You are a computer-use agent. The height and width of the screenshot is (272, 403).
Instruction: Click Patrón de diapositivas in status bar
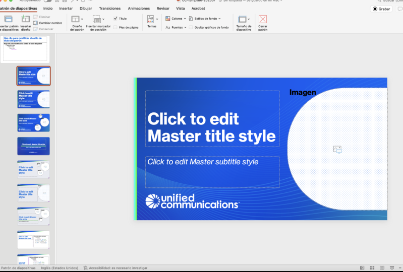coord(18,268)
